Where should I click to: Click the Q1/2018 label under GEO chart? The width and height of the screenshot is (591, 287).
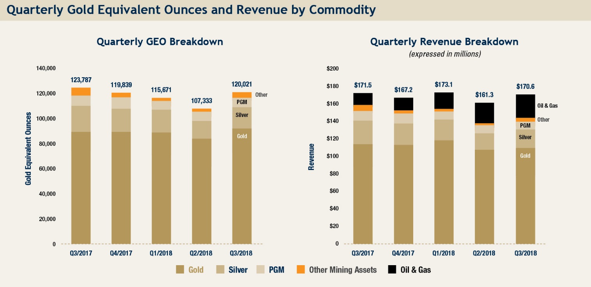pyautogui.click(x=161, y=253)
